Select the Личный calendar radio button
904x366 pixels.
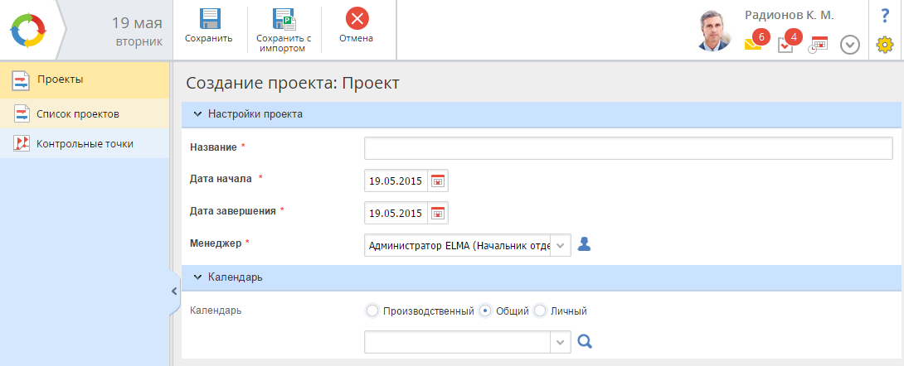[x=540, y=311]
